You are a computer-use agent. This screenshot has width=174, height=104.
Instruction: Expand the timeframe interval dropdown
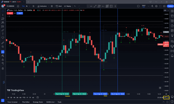coord(30,6)
